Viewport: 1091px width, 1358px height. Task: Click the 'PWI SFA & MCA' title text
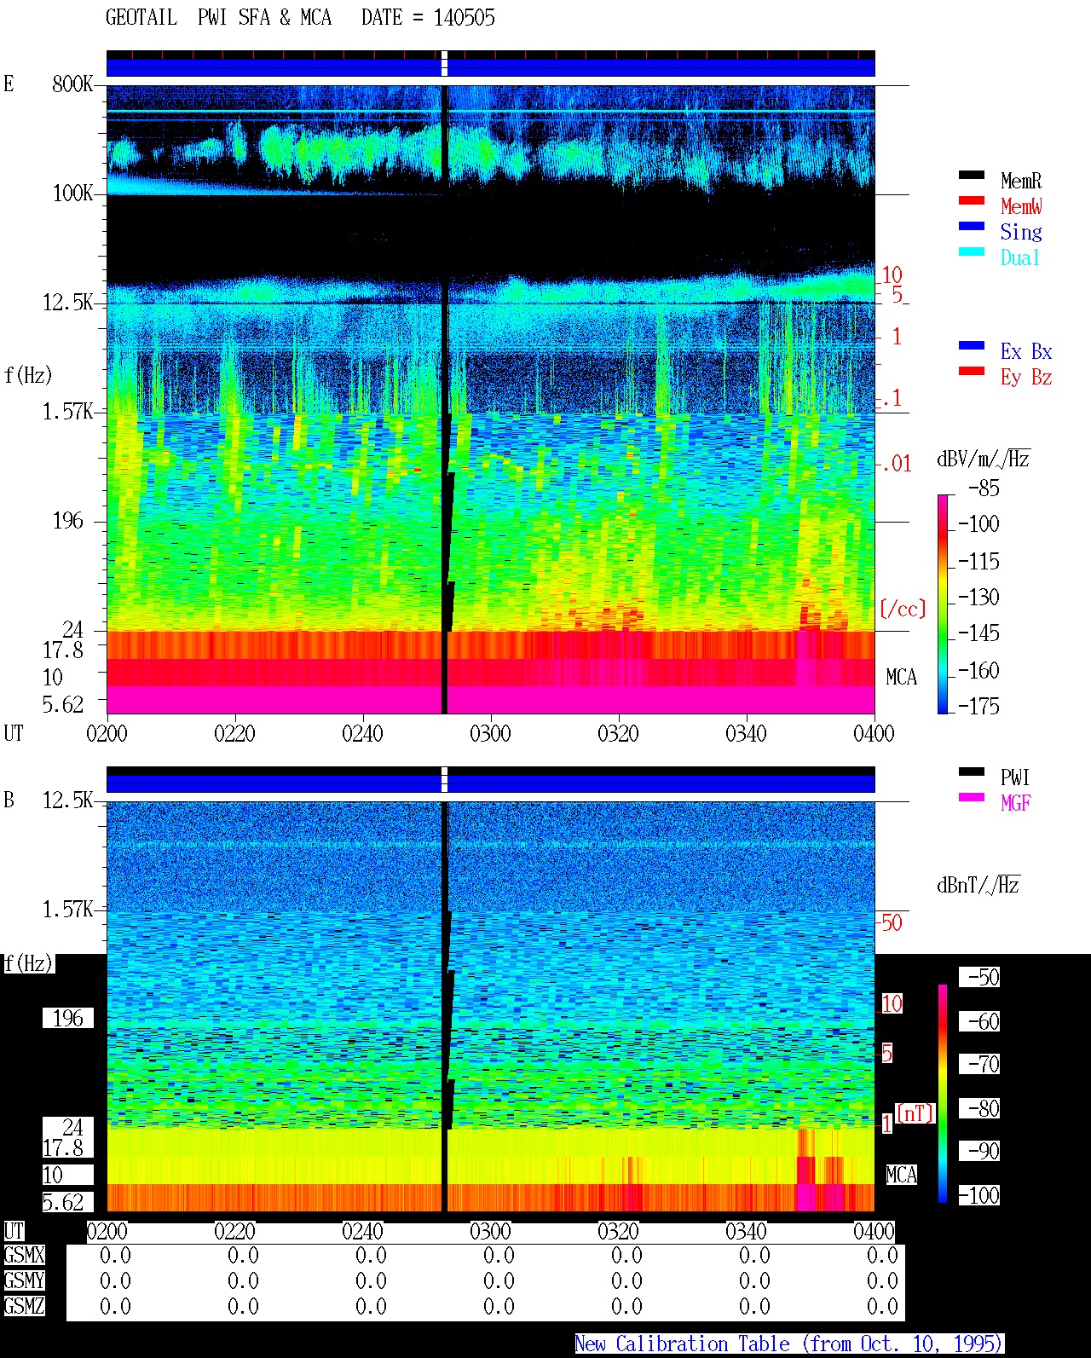pyautogui.click(x=264, y=18)
